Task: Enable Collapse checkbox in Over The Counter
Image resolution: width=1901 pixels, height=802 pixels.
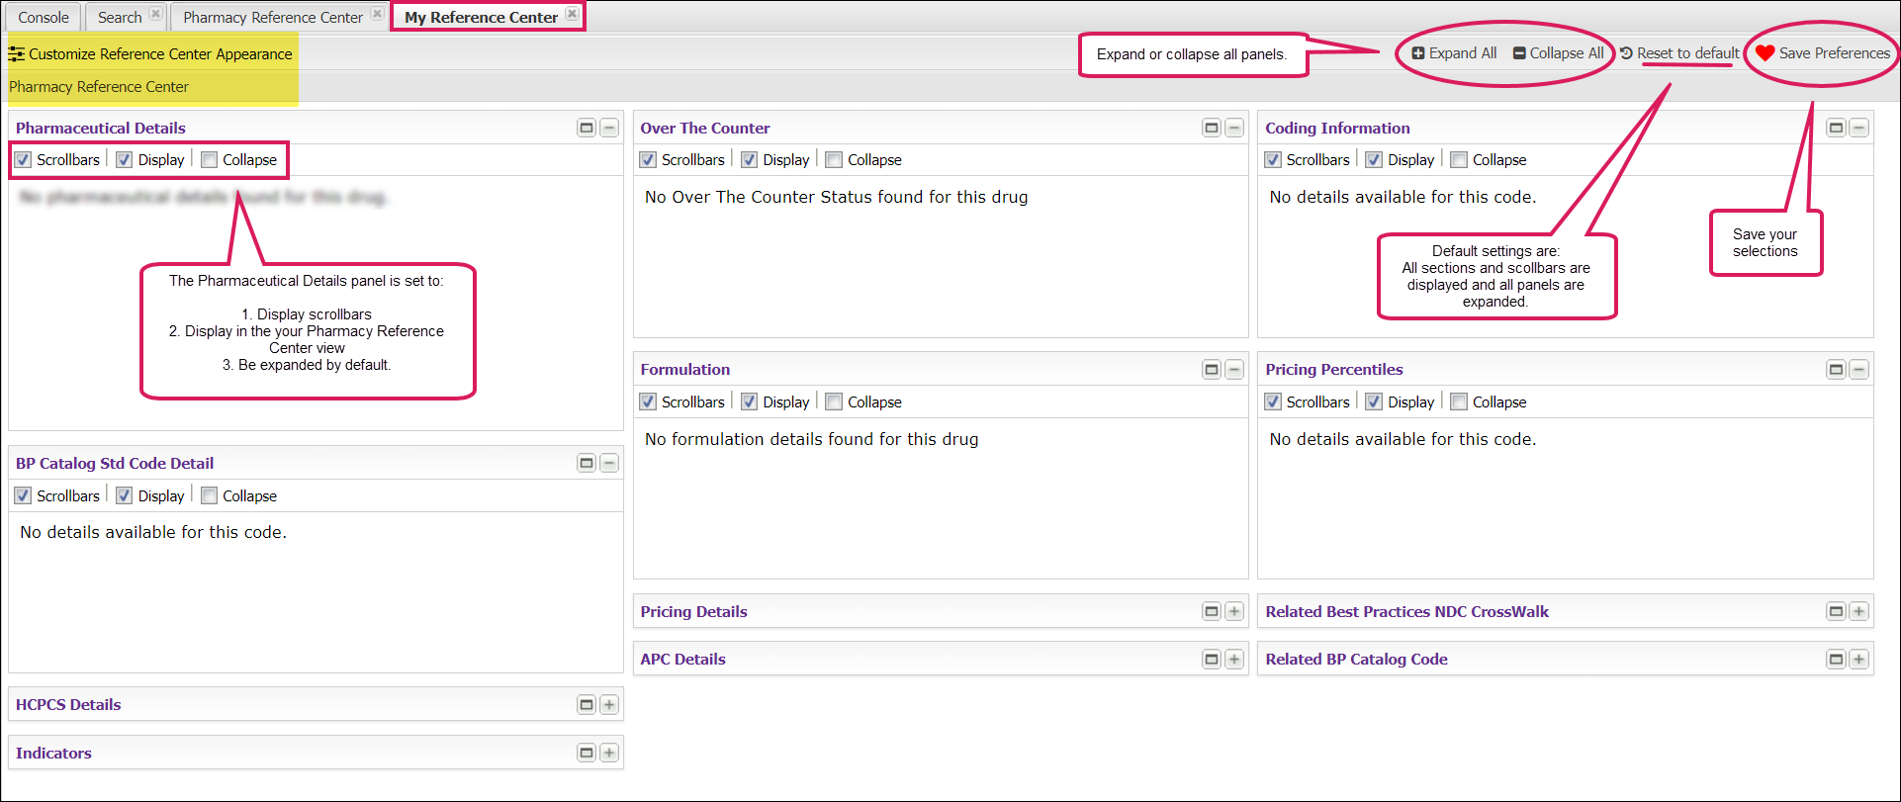Action: coord(834,160)
